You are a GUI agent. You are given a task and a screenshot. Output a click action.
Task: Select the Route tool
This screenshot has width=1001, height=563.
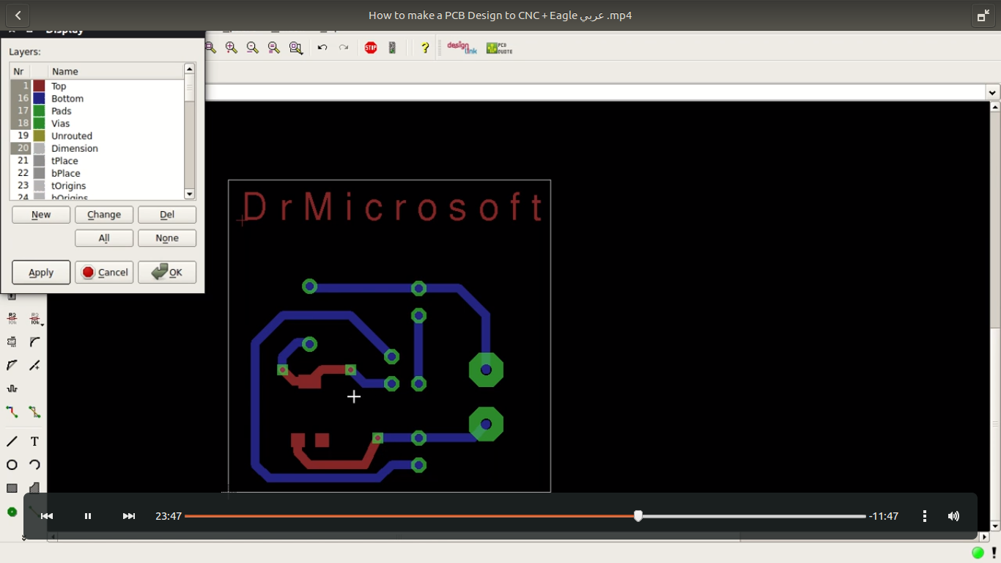click(12, 412)
